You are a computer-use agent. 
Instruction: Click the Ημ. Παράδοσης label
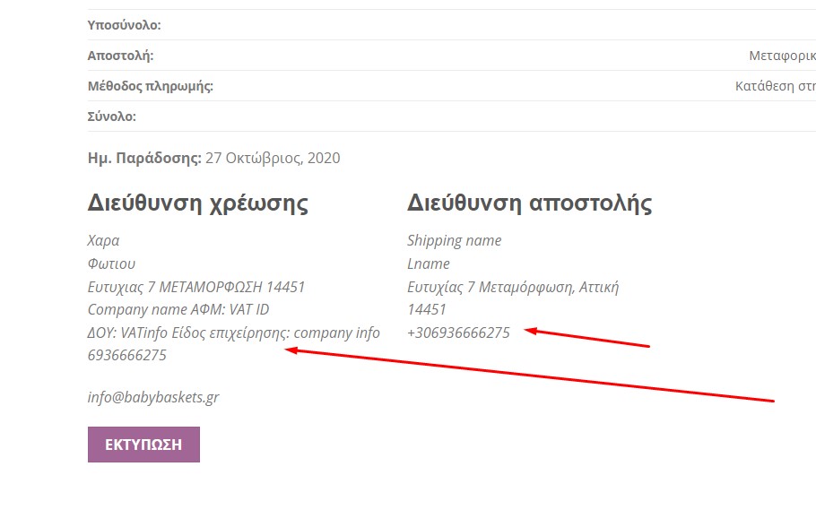(x=144, y=159)
